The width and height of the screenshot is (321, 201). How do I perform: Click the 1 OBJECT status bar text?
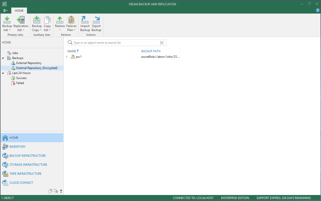(7, 198)
